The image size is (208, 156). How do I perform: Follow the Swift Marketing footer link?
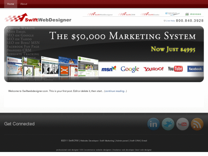pyautogui.click(x=107, y=141)
